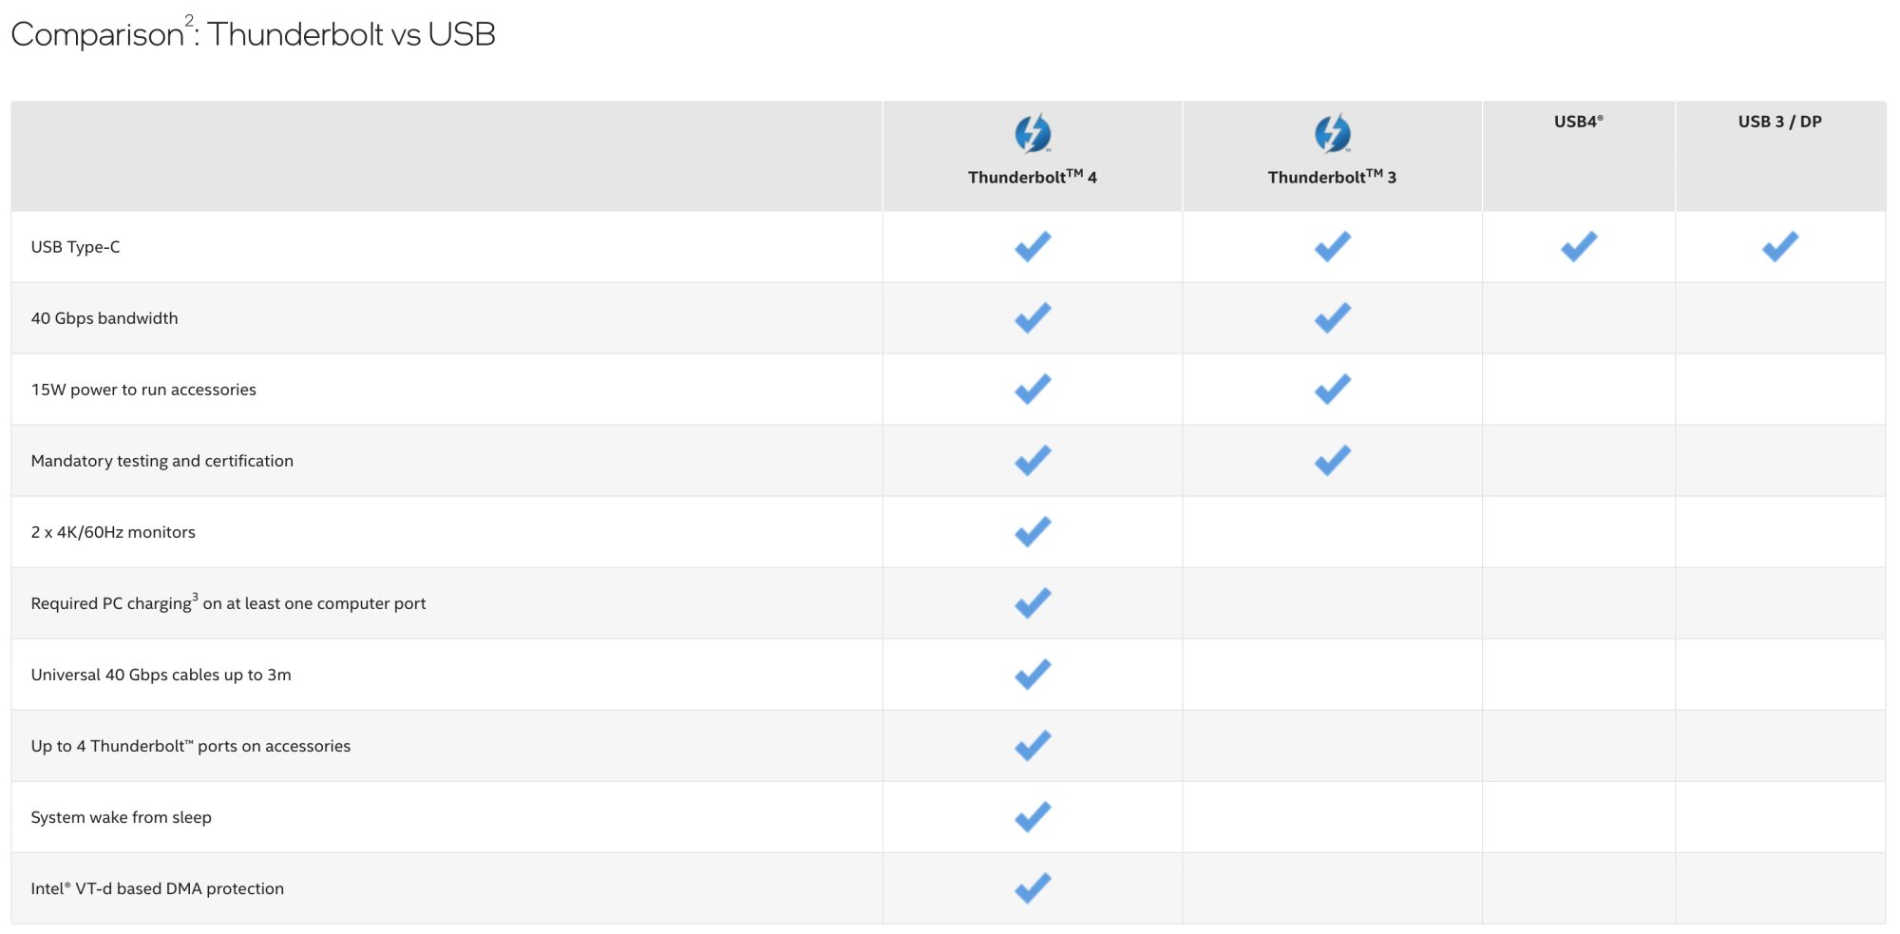Screen dimensions: 1900x934
Task: Click the Thunderbolt 3 logo icon
Action: coord(1332,134)
